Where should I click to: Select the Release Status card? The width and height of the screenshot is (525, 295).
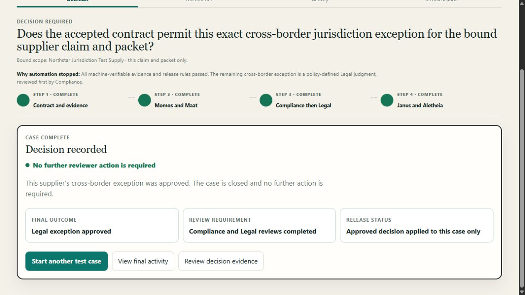(x=417, y=225)
